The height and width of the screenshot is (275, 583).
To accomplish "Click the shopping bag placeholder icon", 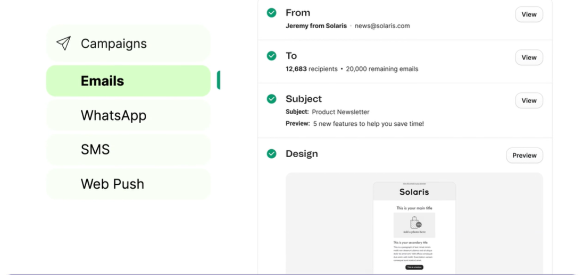I will [415, 222].
